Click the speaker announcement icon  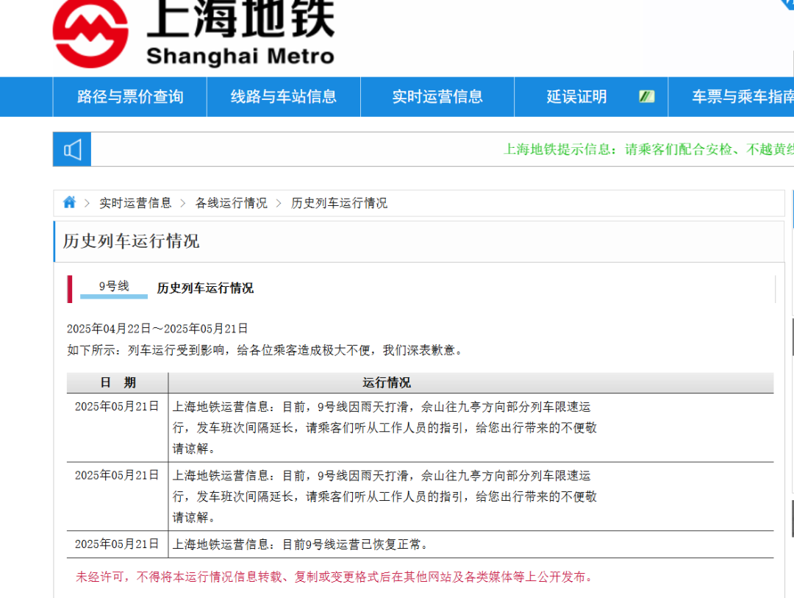pos(72,149)
